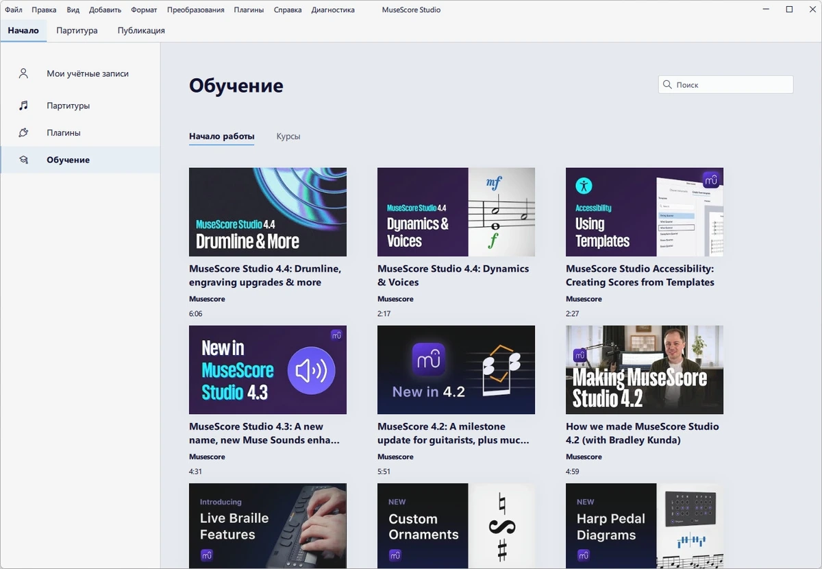The image size is (822, 569).
Task: Click the music note Партитуры icon
Action: click(23, 106)
